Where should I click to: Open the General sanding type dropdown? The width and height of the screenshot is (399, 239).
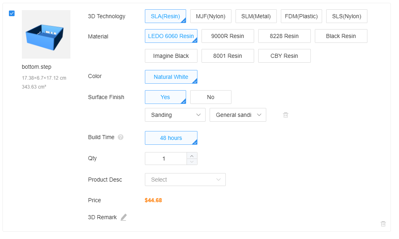coord(238,115)
